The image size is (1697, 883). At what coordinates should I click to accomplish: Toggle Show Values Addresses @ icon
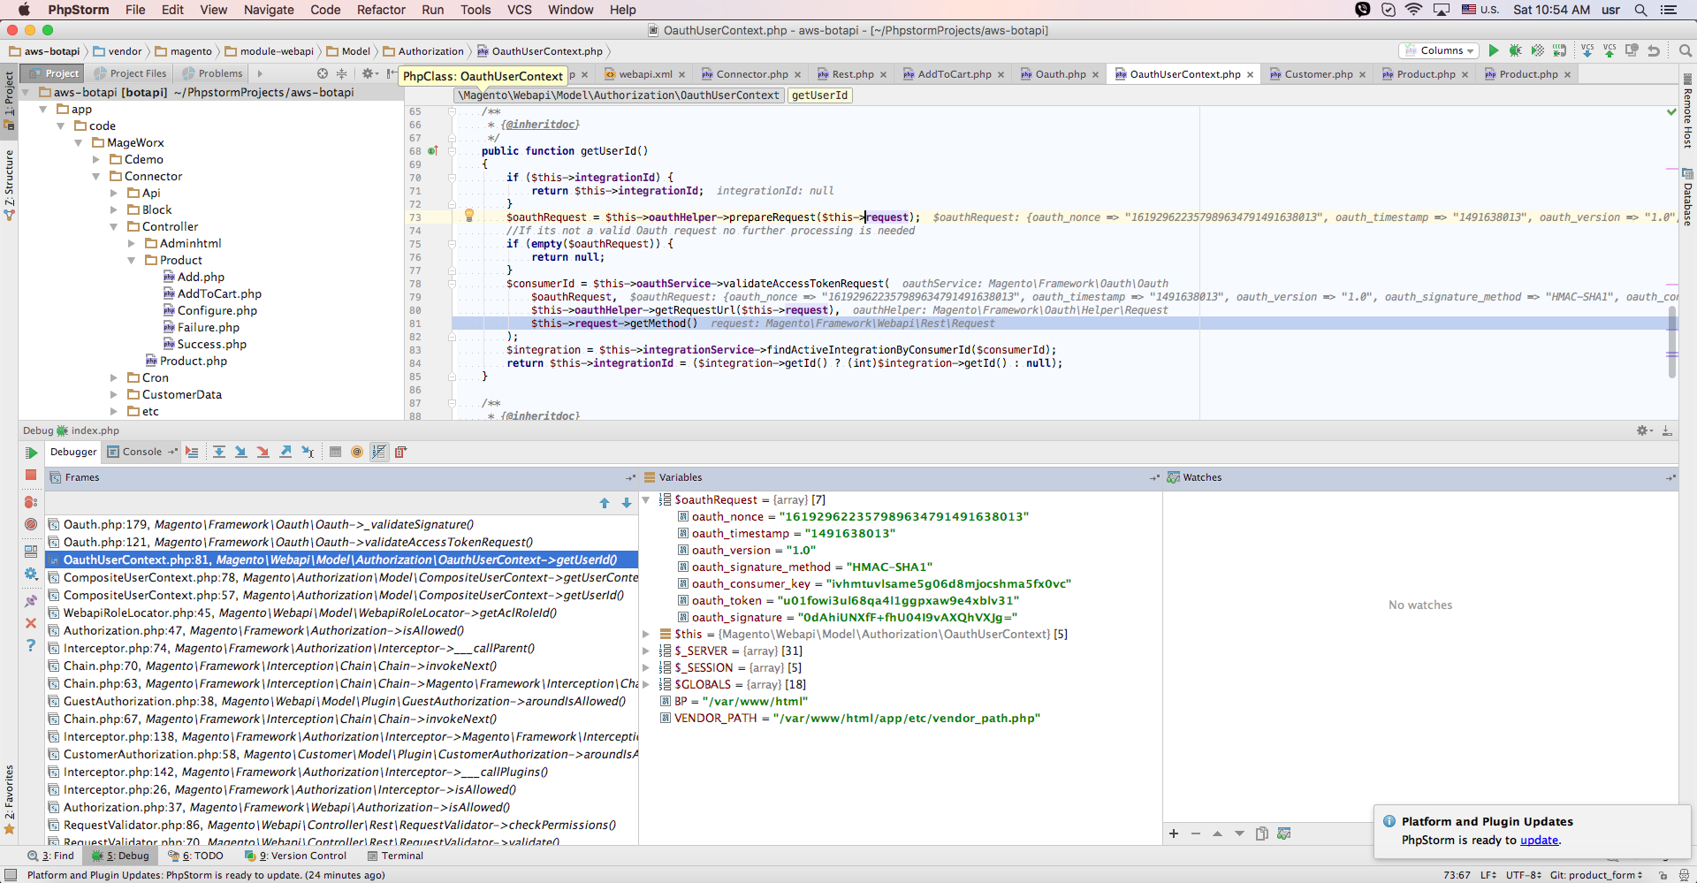357,452
